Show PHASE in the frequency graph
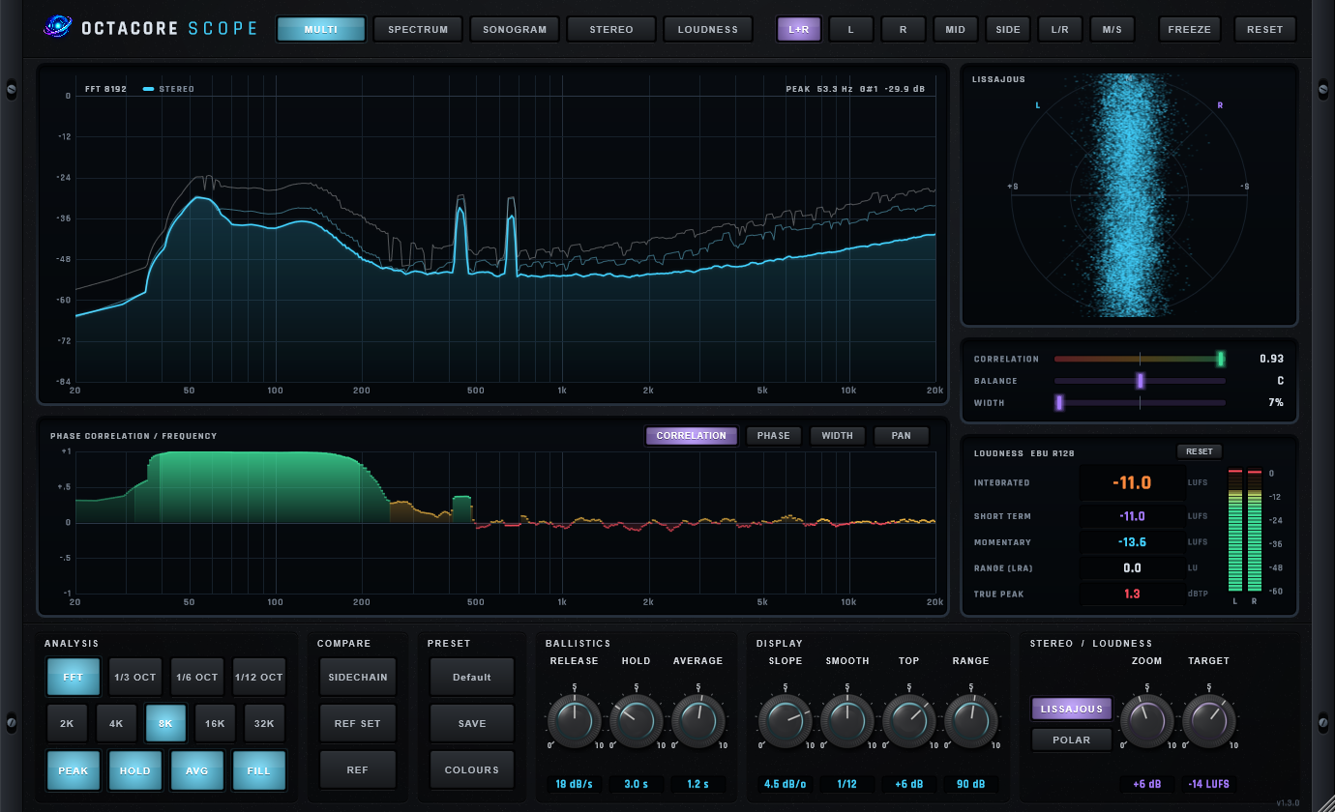Viewport: 1335px width, 812px height. click(774, 436)
